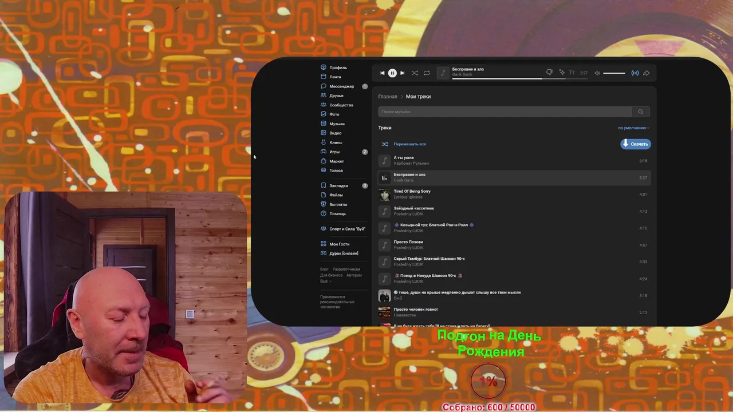
Task: Open the current track cover note icon
Action: tap(443, 73)
